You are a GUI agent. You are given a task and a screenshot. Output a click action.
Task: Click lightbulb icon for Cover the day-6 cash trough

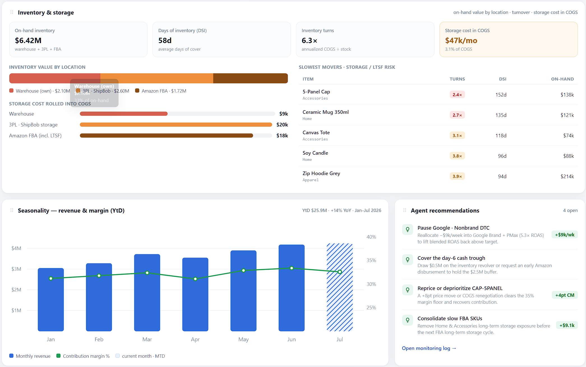tap(407, 260)
